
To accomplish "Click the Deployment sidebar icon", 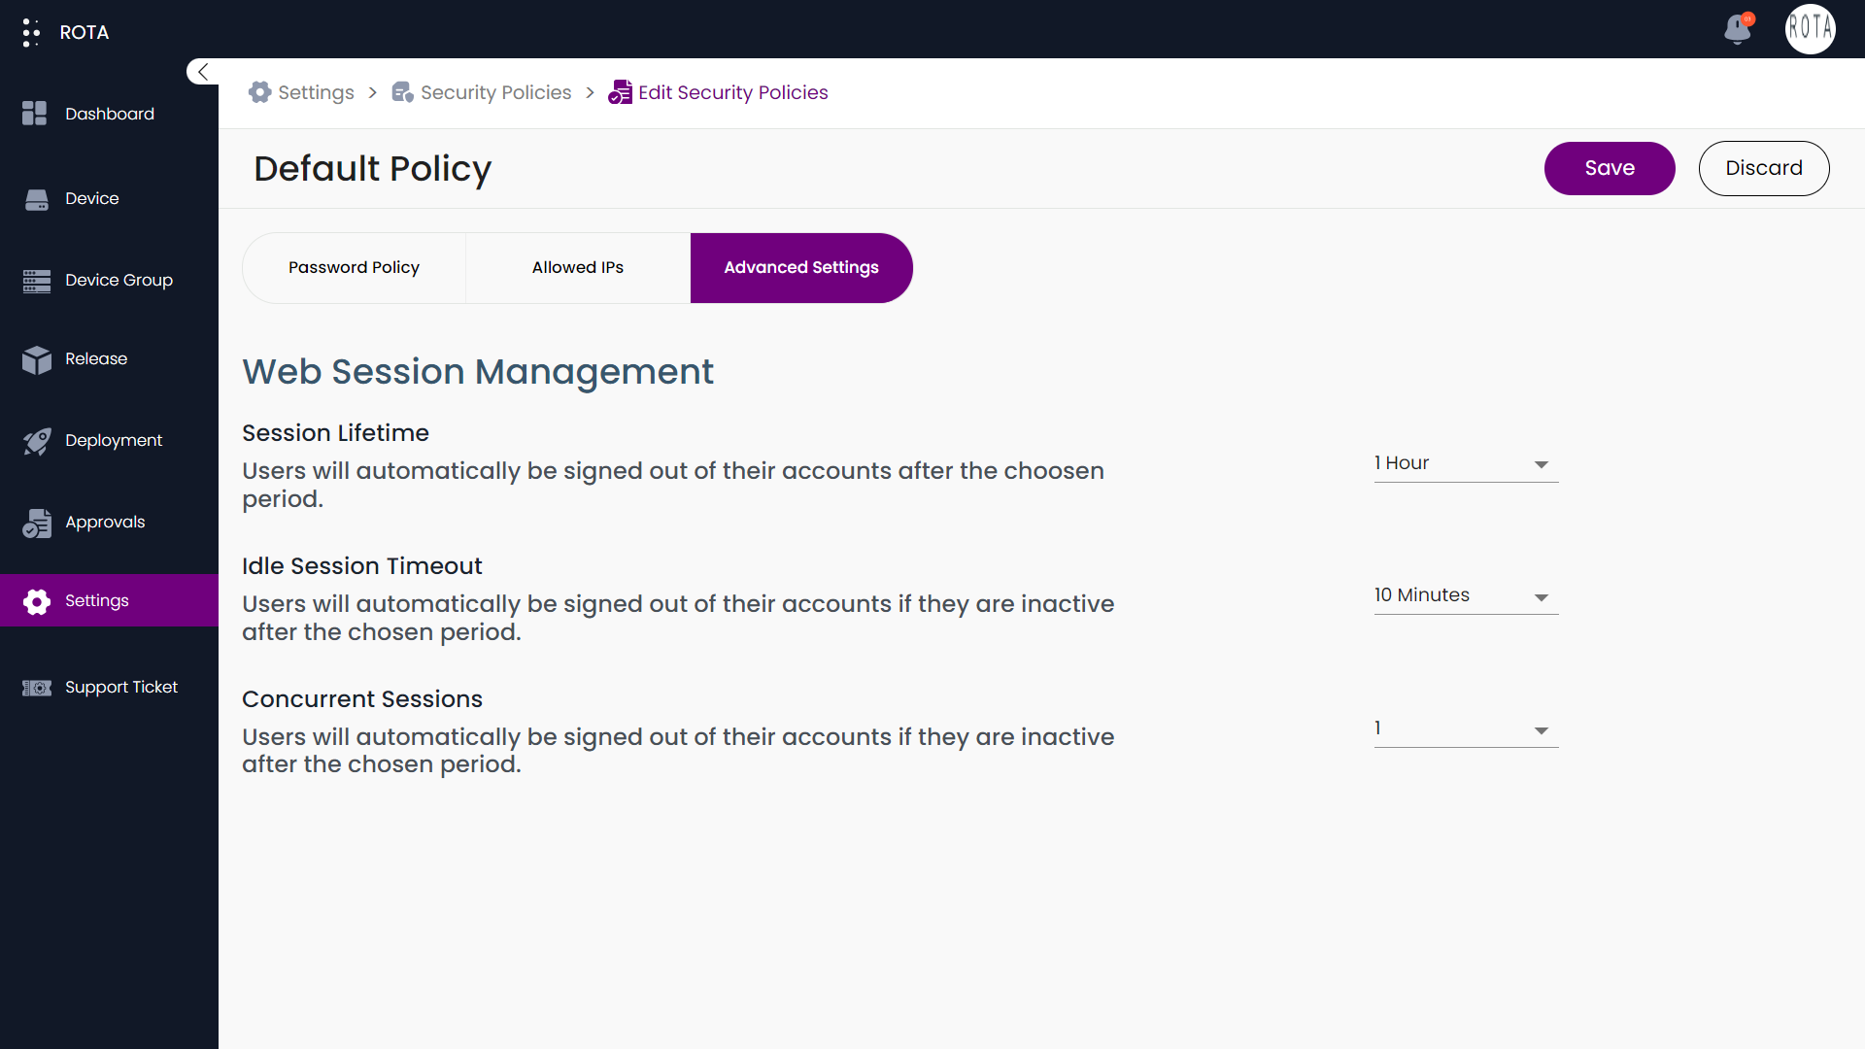I will click(x=36, y=441).
